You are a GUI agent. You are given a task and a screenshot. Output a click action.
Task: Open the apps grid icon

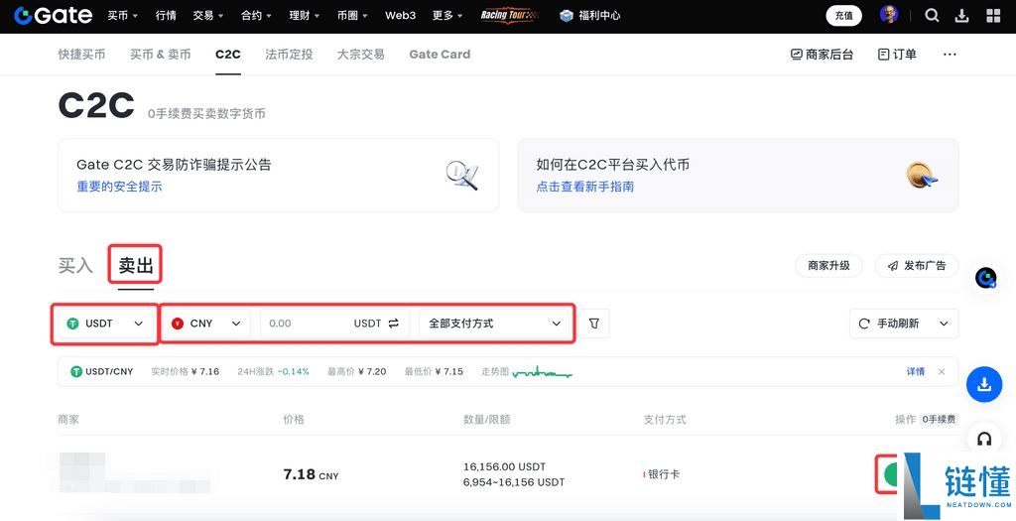pos(992,16)
